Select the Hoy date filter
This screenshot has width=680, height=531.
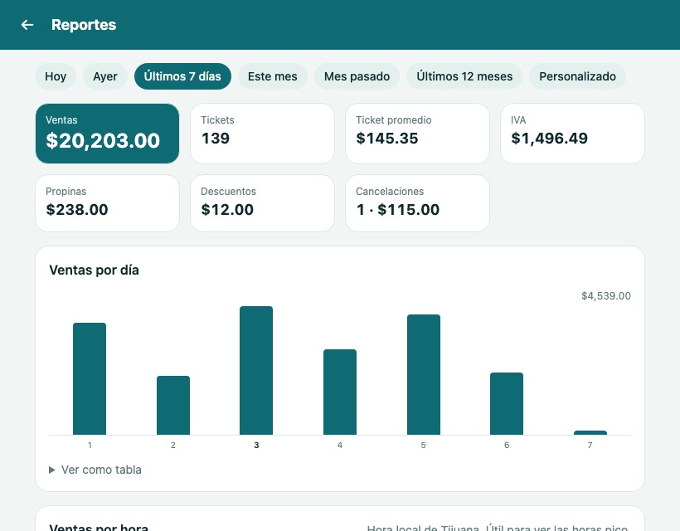click(56, 76)
